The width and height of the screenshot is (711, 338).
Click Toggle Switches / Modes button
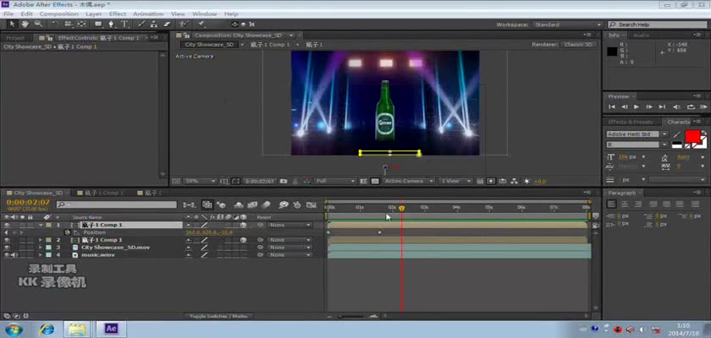coord(218,316)
